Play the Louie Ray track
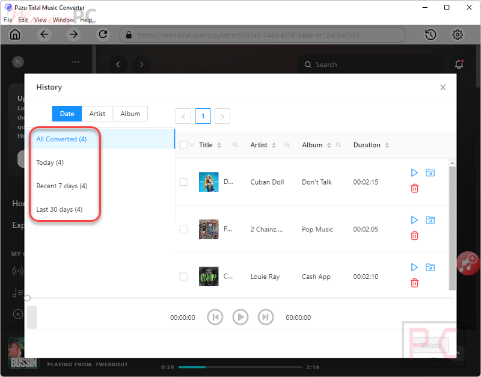Screen dimensions: 481x377 (x=414, y=267)
